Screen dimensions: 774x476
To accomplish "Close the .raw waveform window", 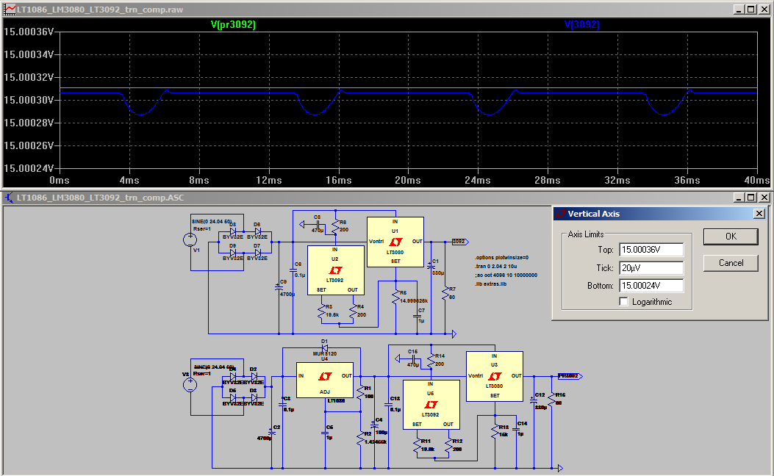I will 764,9.
